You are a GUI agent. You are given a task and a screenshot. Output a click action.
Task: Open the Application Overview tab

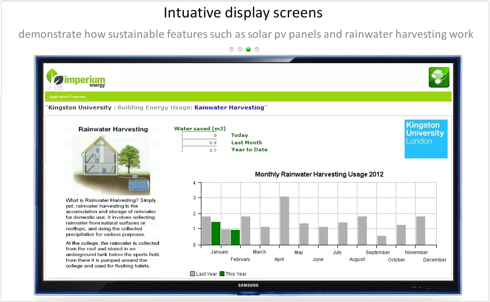click(67, 97)
